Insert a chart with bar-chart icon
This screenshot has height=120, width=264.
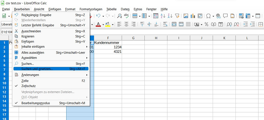coord(193,16)
